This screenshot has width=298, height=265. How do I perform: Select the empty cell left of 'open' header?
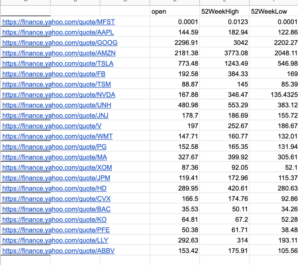point(125,12)
